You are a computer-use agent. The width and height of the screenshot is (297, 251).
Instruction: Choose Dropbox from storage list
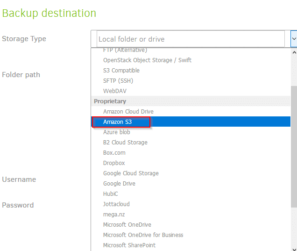tap(191, 163)
